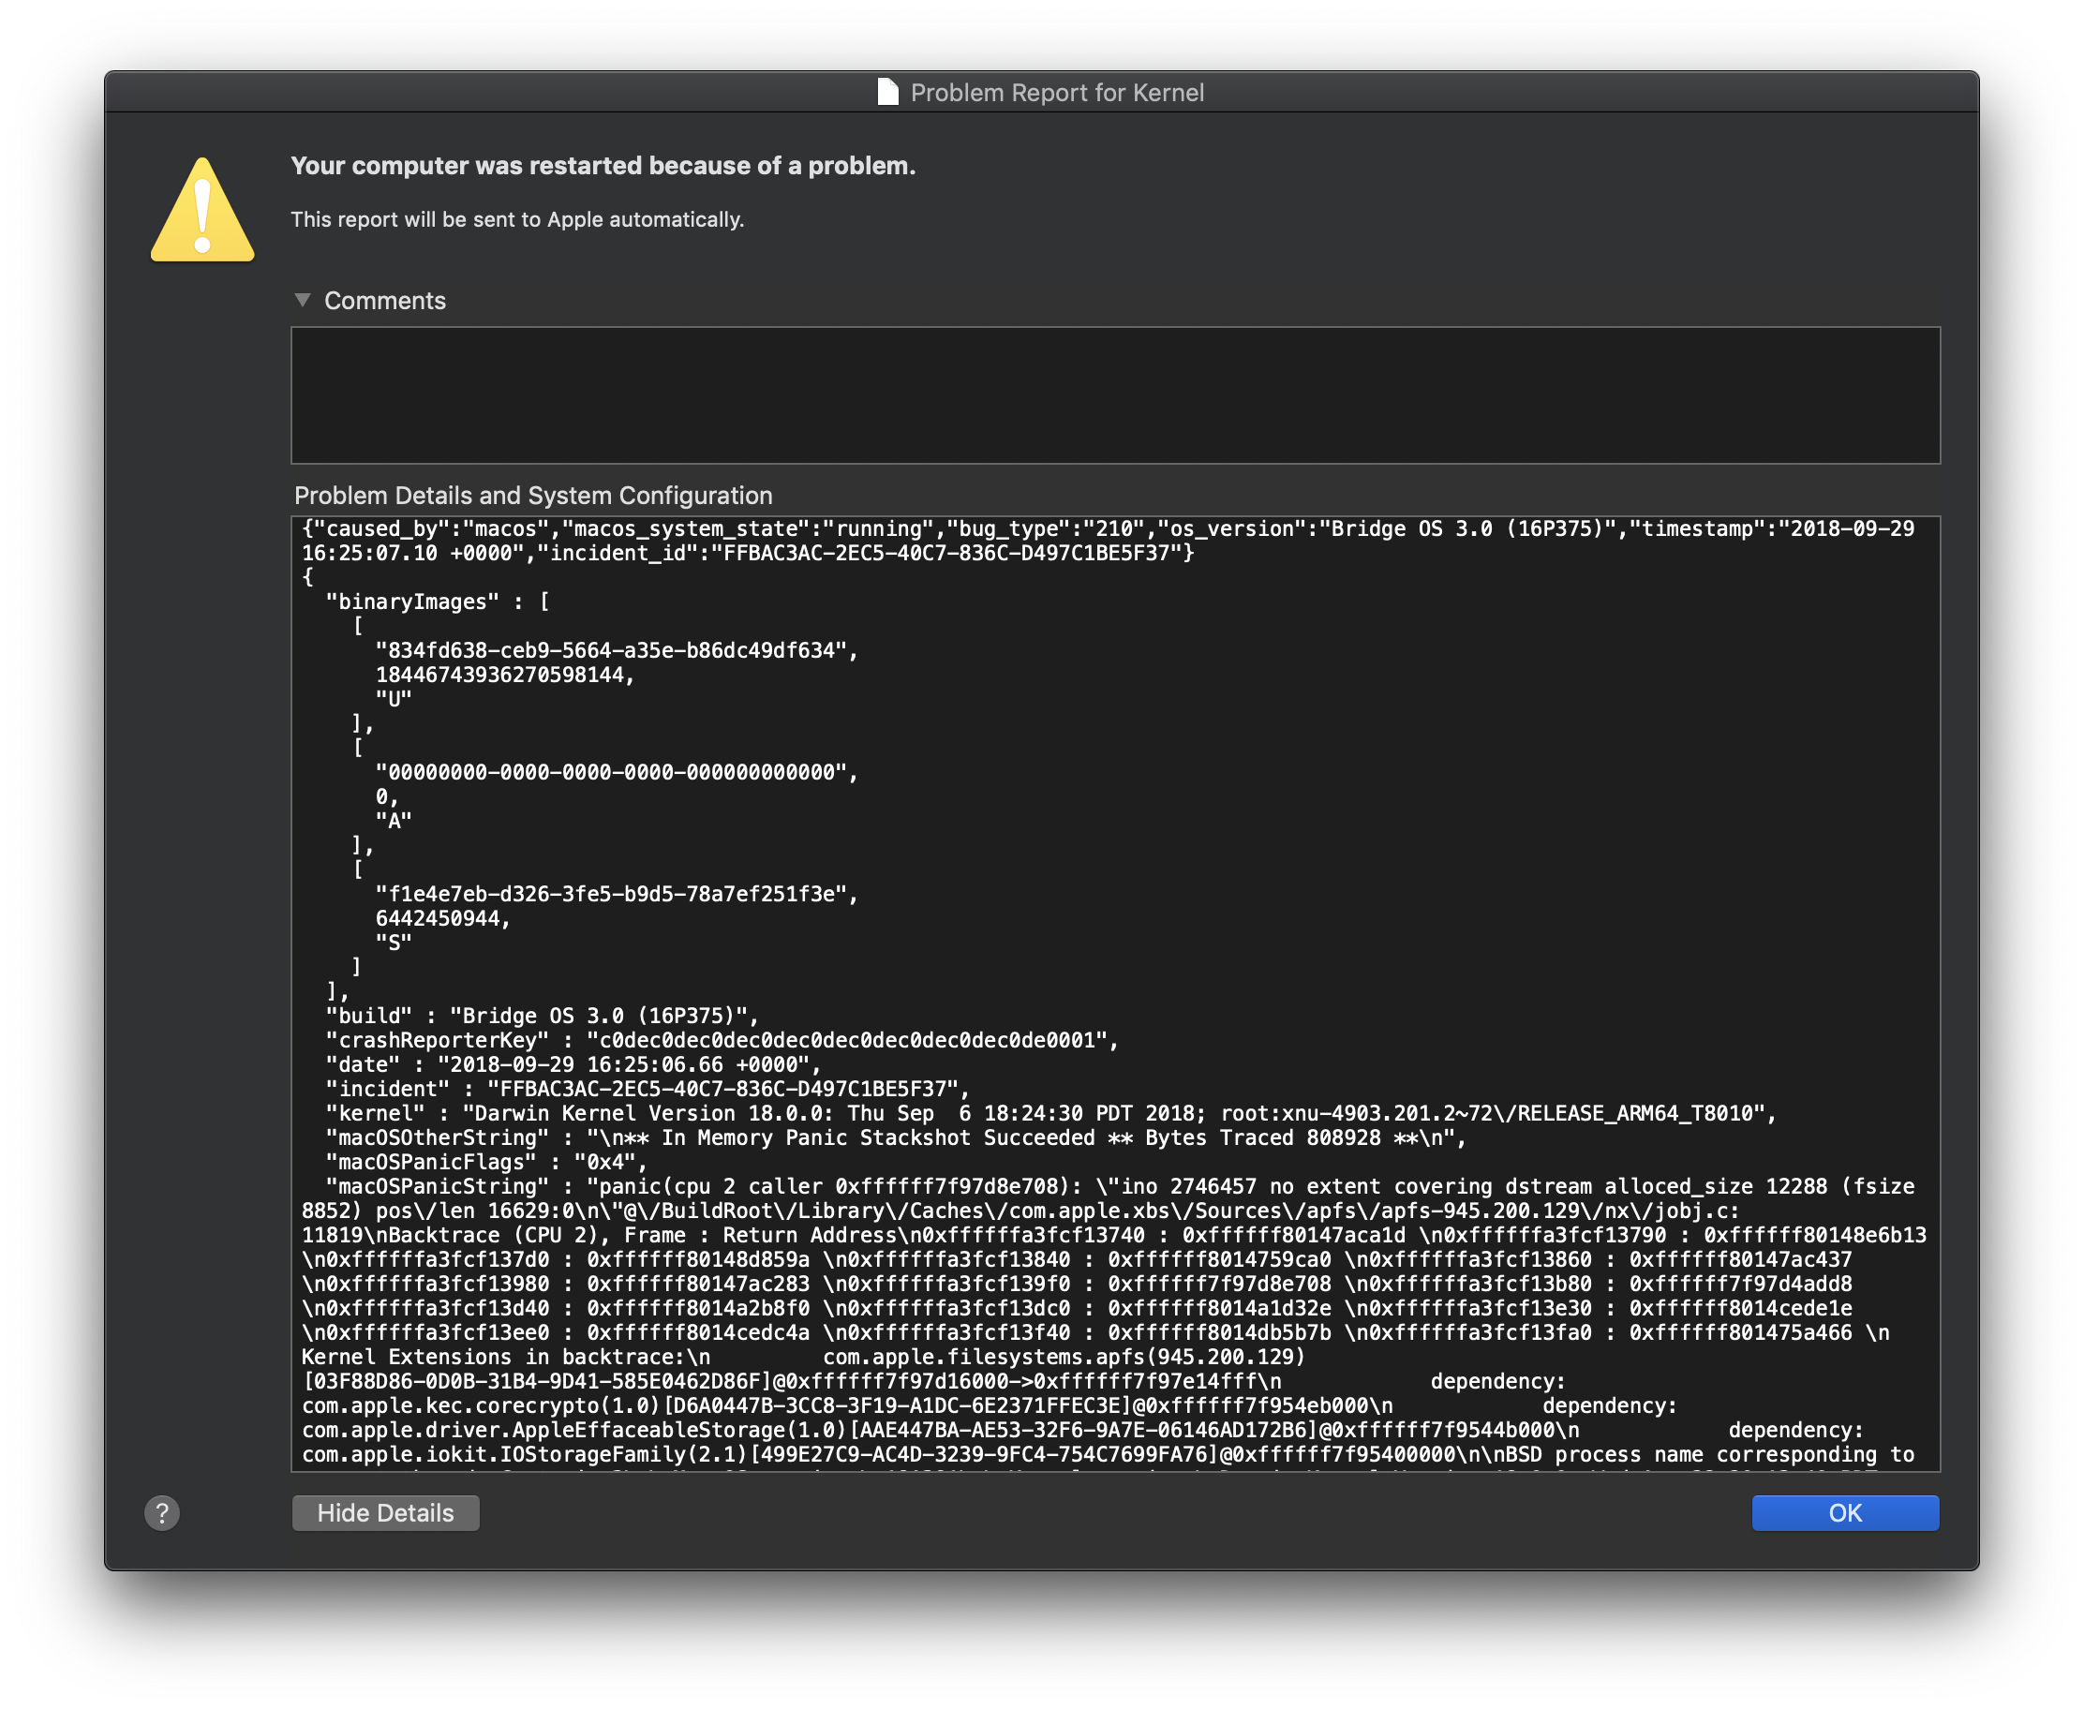The width and height of the screenshot is (2084, 1709).
Task: Click the "Your computer was restarted" heading
Action: pyautogui.click(x=603, y=166)
